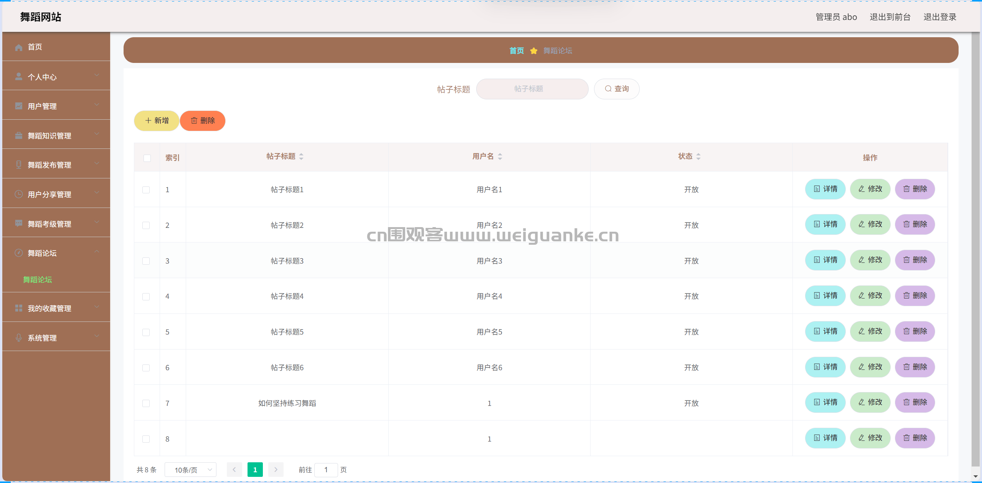Click the icon next to 舞蹈发布管理
982x483 pixels.
coord(18,165)
